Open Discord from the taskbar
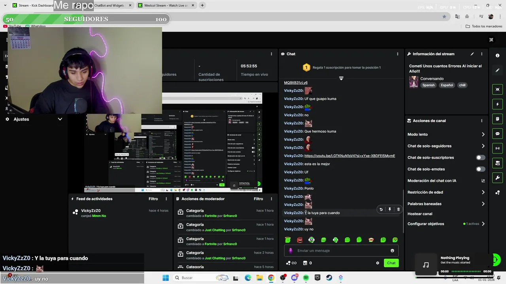The height and width of the screenshot is (284, 506). tap(294, 278)
